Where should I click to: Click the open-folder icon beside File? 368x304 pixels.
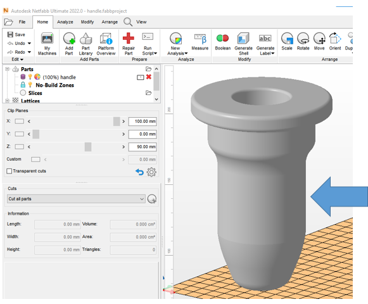point(9,22)
